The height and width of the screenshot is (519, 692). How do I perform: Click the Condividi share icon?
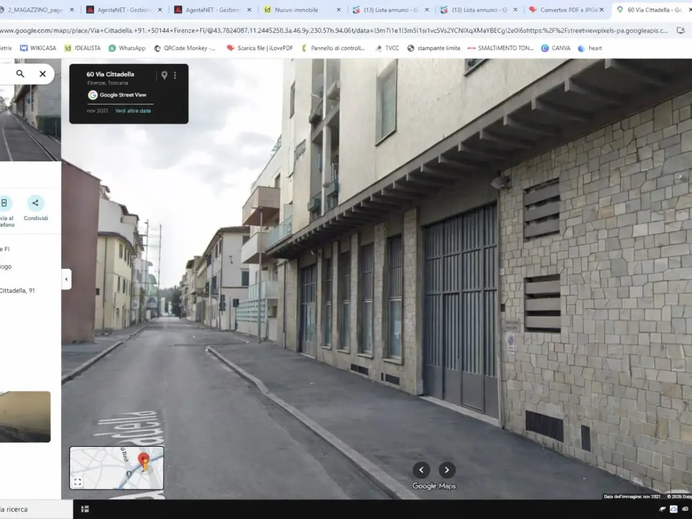pyautogui.click(x=35, y=203)
